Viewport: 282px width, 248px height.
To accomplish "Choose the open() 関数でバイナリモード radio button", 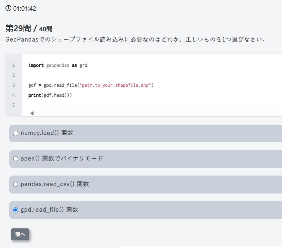I will (16, 159).
